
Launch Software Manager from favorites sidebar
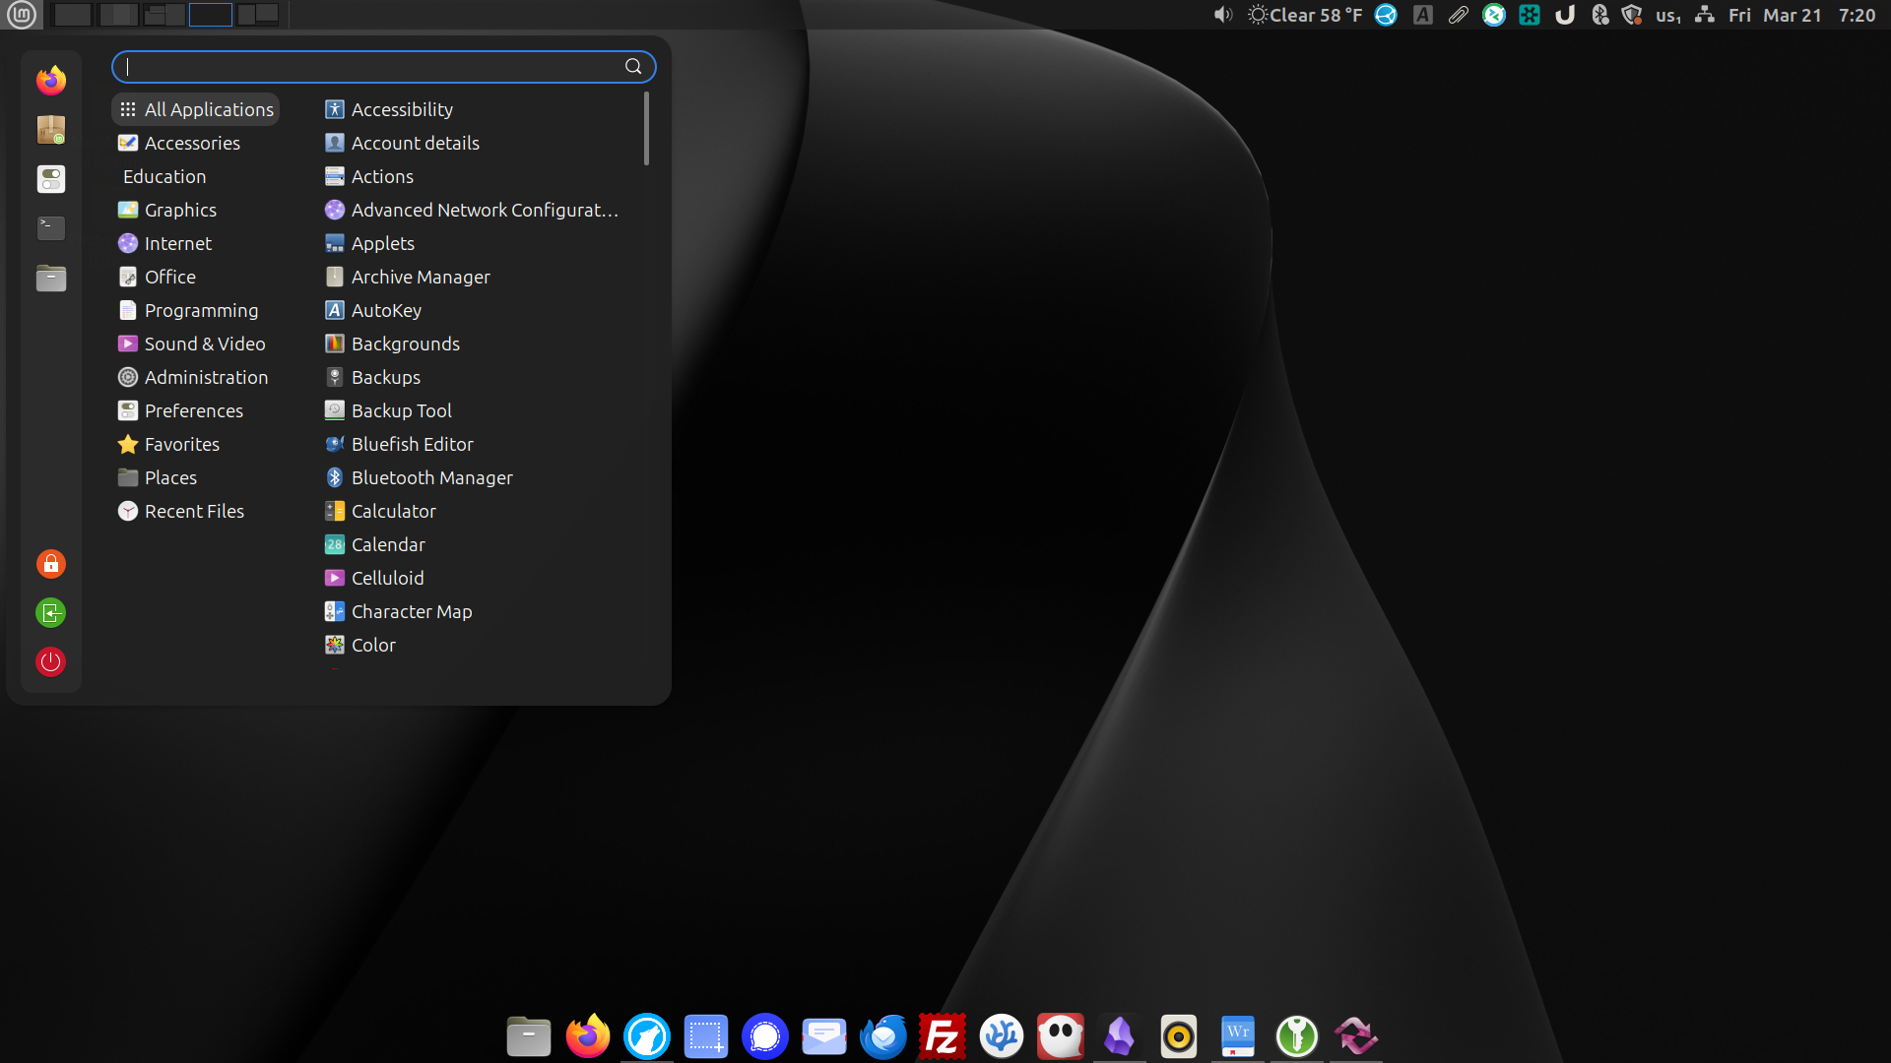point(51,129)
